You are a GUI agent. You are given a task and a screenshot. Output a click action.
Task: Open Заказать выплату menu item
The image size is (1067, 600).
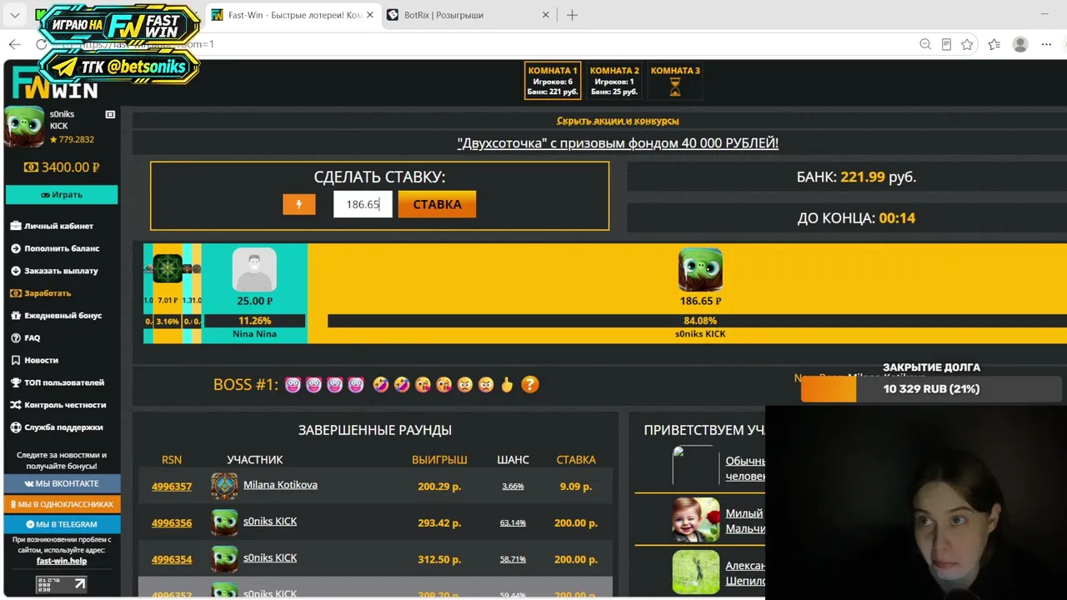[x=61, y=271]
